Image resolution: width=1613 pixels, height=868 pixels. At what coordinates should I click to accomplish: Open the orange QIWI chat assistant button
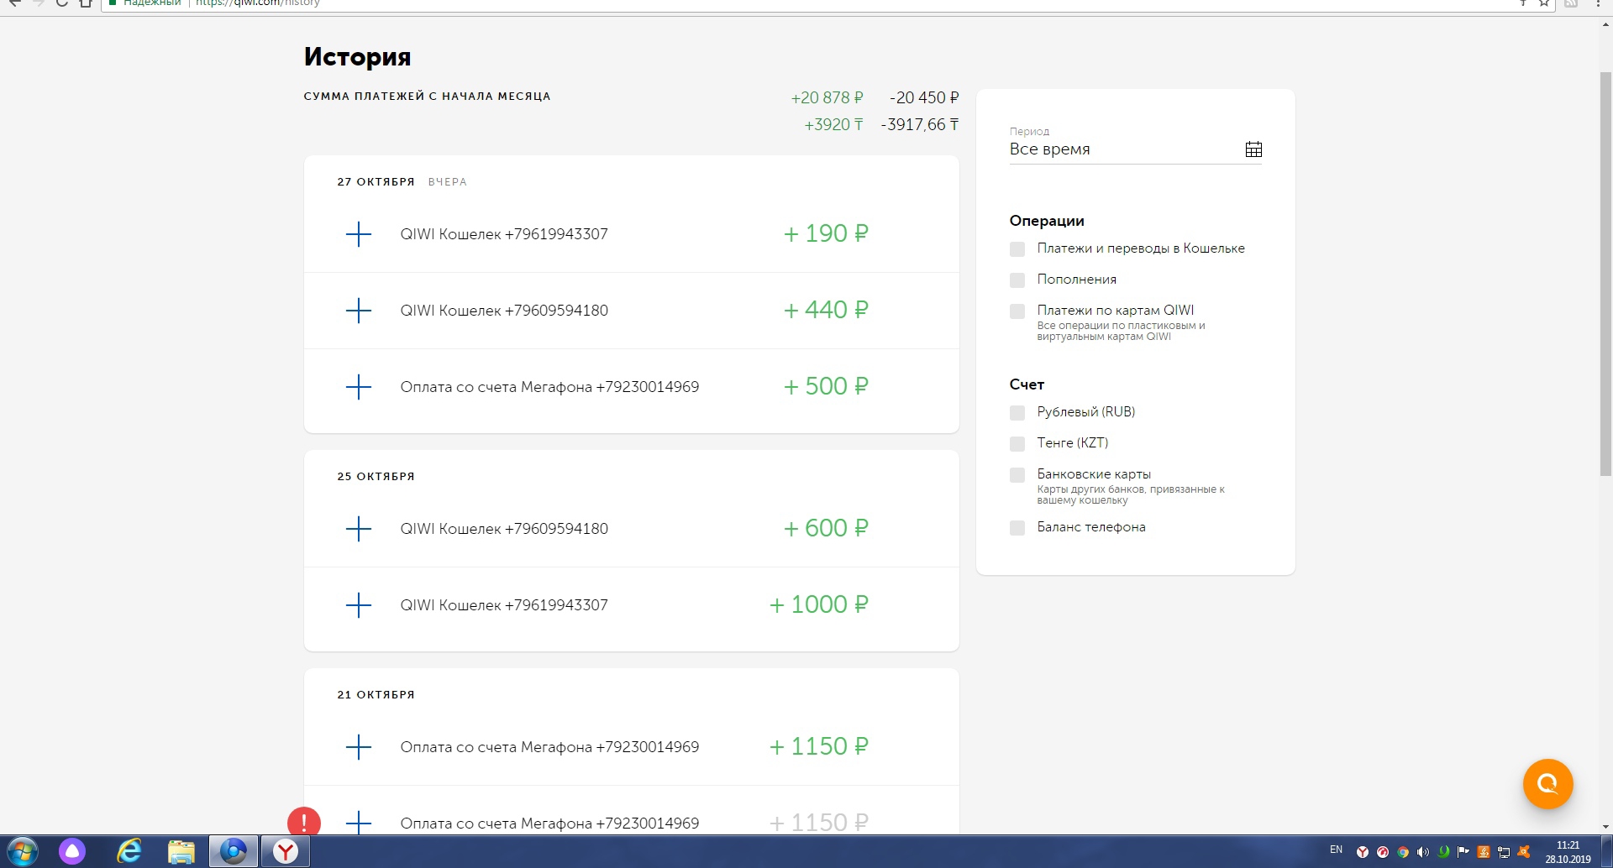pyautogui.click(x=1547, y=783)
